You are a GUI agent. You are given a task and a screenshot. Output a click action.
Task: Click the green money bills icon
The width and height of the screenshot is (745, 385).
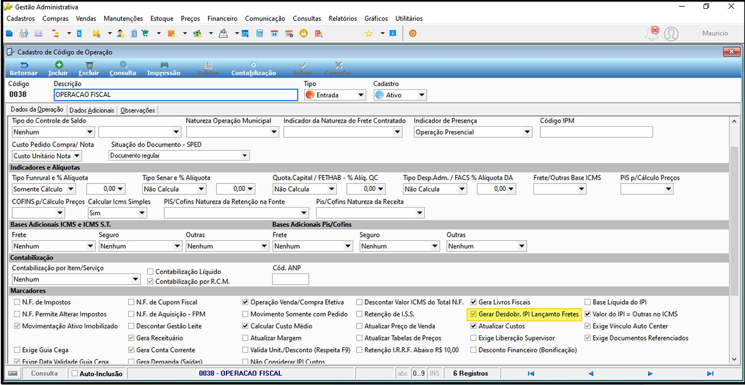(197, 34)
